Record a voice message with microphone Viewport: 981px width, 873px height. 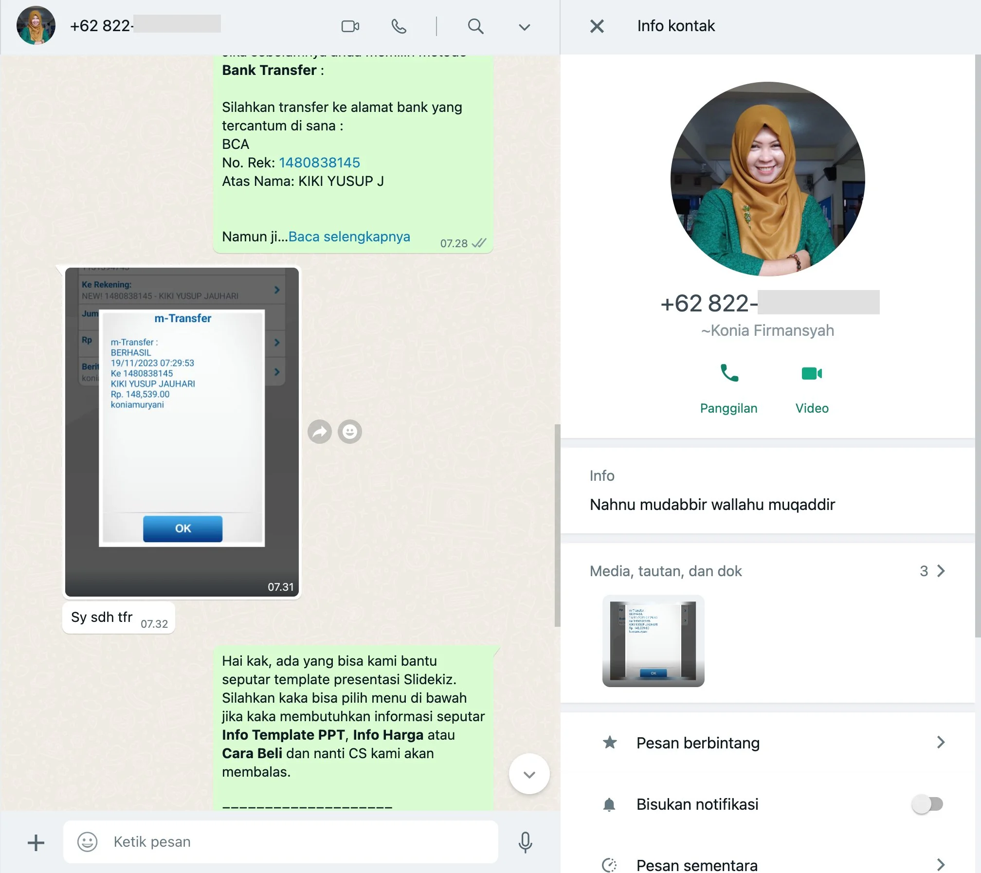525,842
